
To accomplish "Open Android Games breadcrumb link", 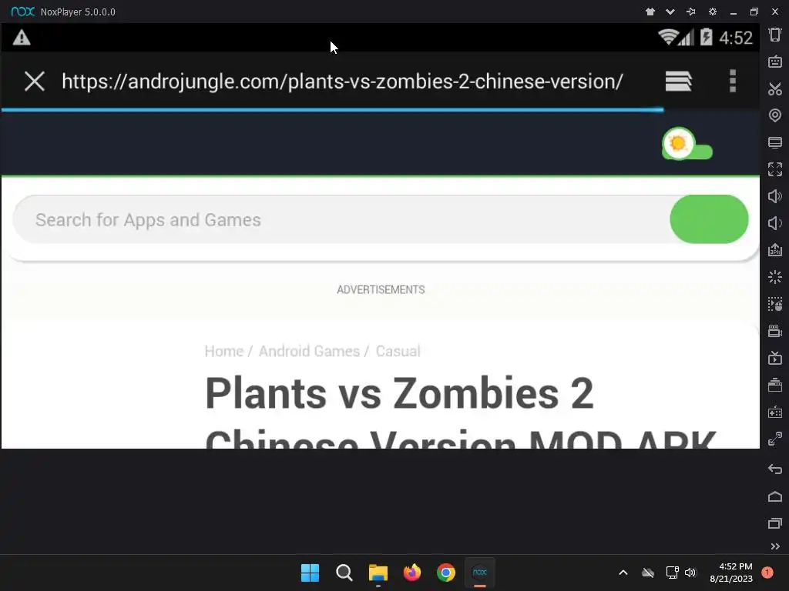I will coord(310,351).
